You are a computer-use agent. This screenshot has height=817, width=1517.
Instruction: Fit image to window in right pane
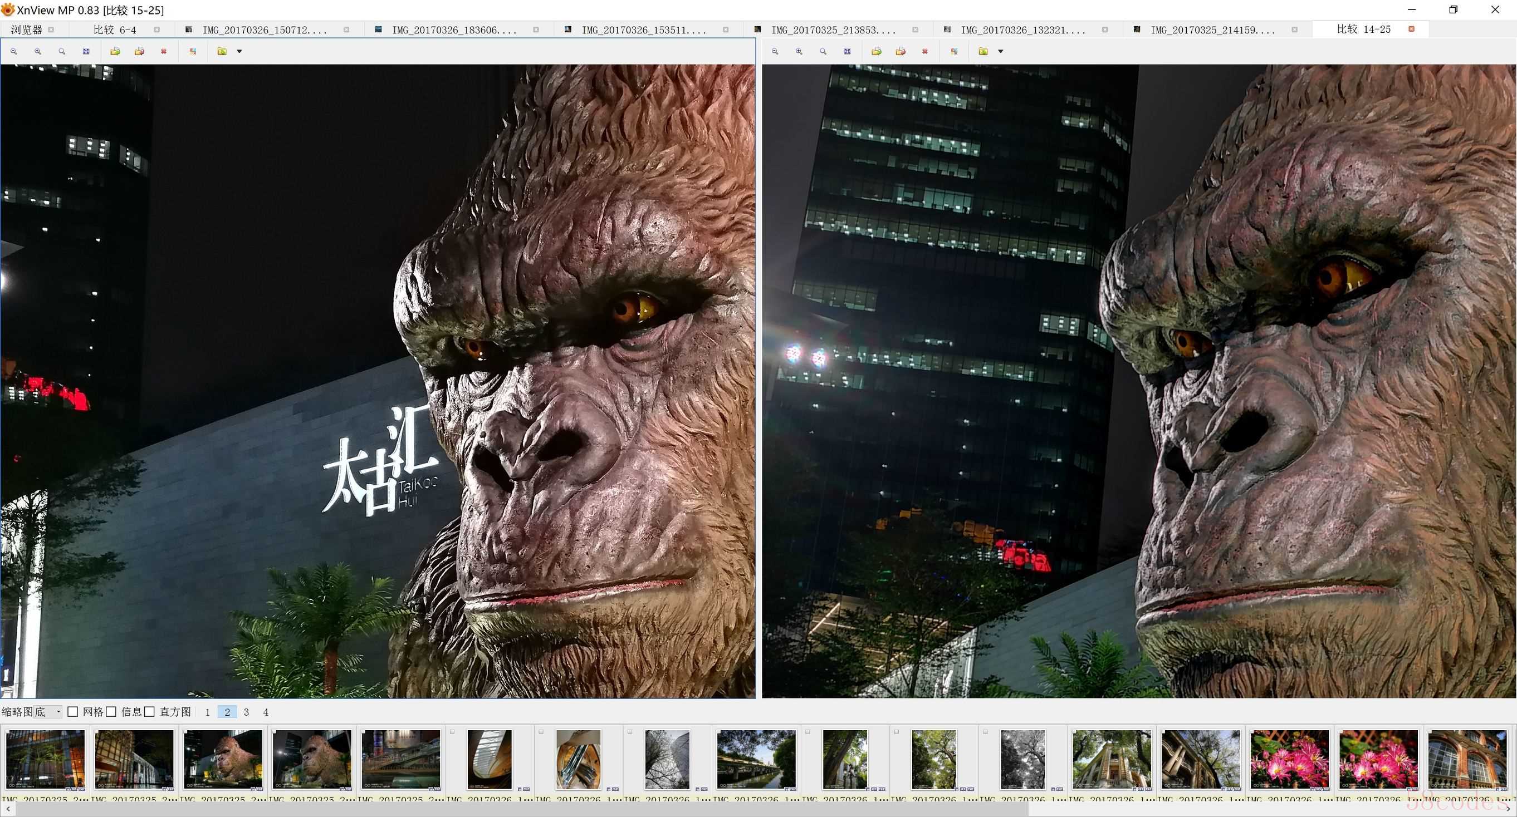[x=848, y=52]
